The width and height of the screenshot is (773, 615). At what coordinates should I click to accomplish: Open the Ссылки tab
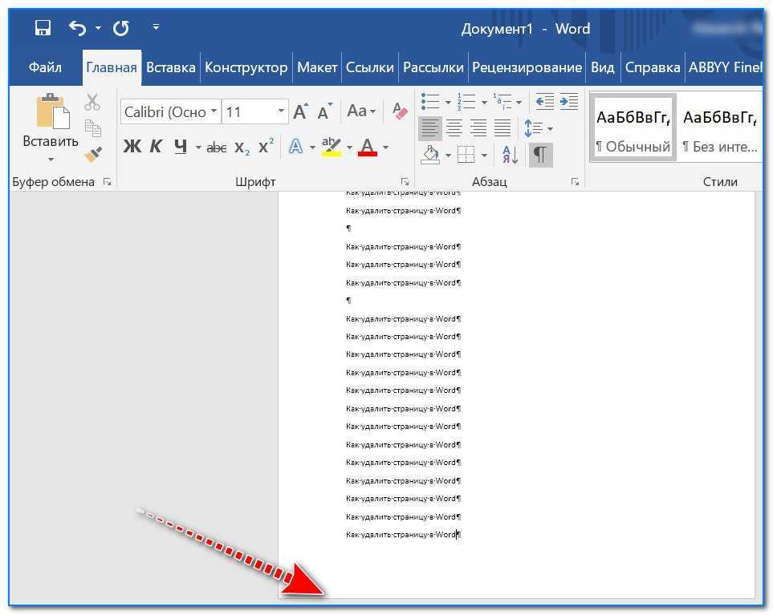(x=370, y=67)
